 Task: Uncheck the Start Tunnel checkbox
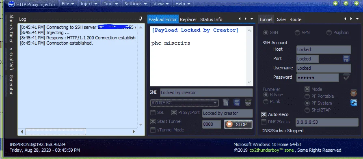point(153,121)
